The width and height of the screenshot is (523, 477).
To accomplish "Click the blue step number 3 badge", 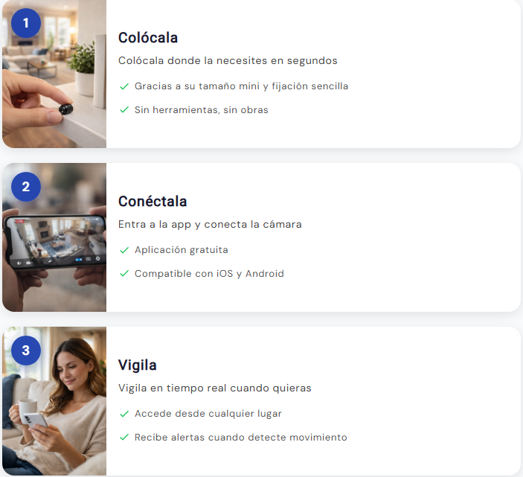I will [x=26, y=350].
